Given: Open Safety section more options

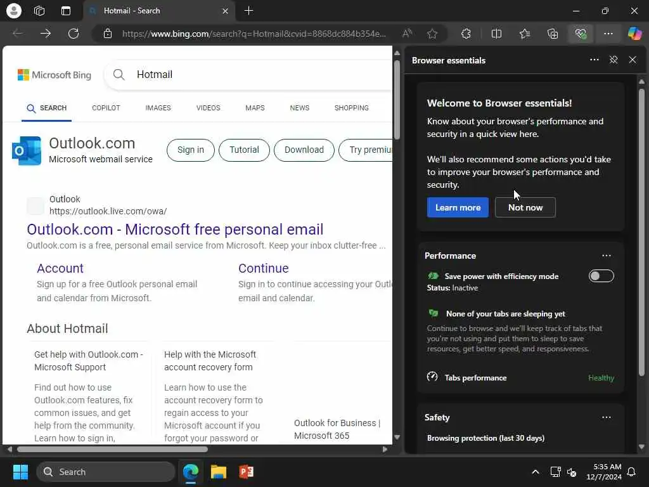Looking at the screenshot, I should coord(607,417).
